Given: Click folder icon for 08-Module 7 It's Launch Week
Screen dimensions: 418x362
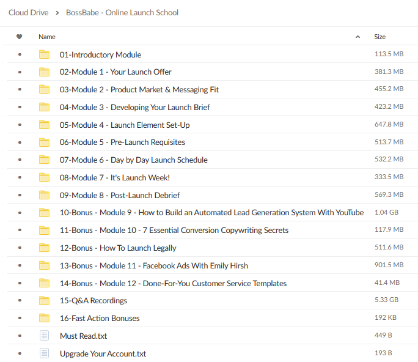Looking at the screenshot, I should tap(44, 177).
